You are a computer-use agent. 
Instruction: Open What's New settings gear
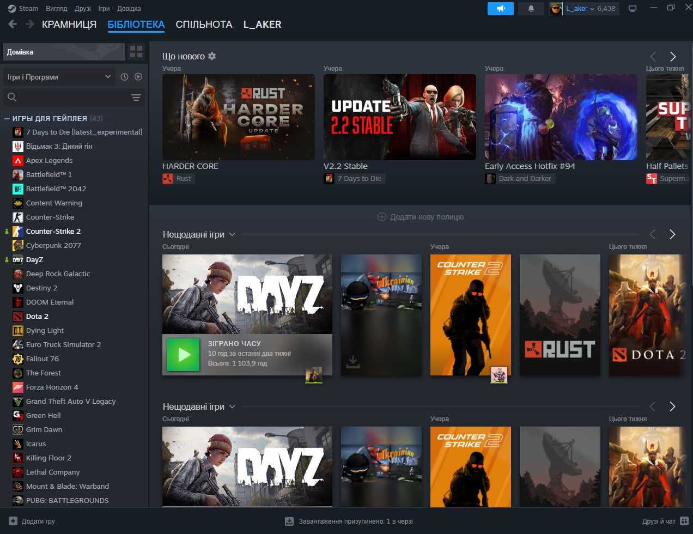[x=212, y=56]
